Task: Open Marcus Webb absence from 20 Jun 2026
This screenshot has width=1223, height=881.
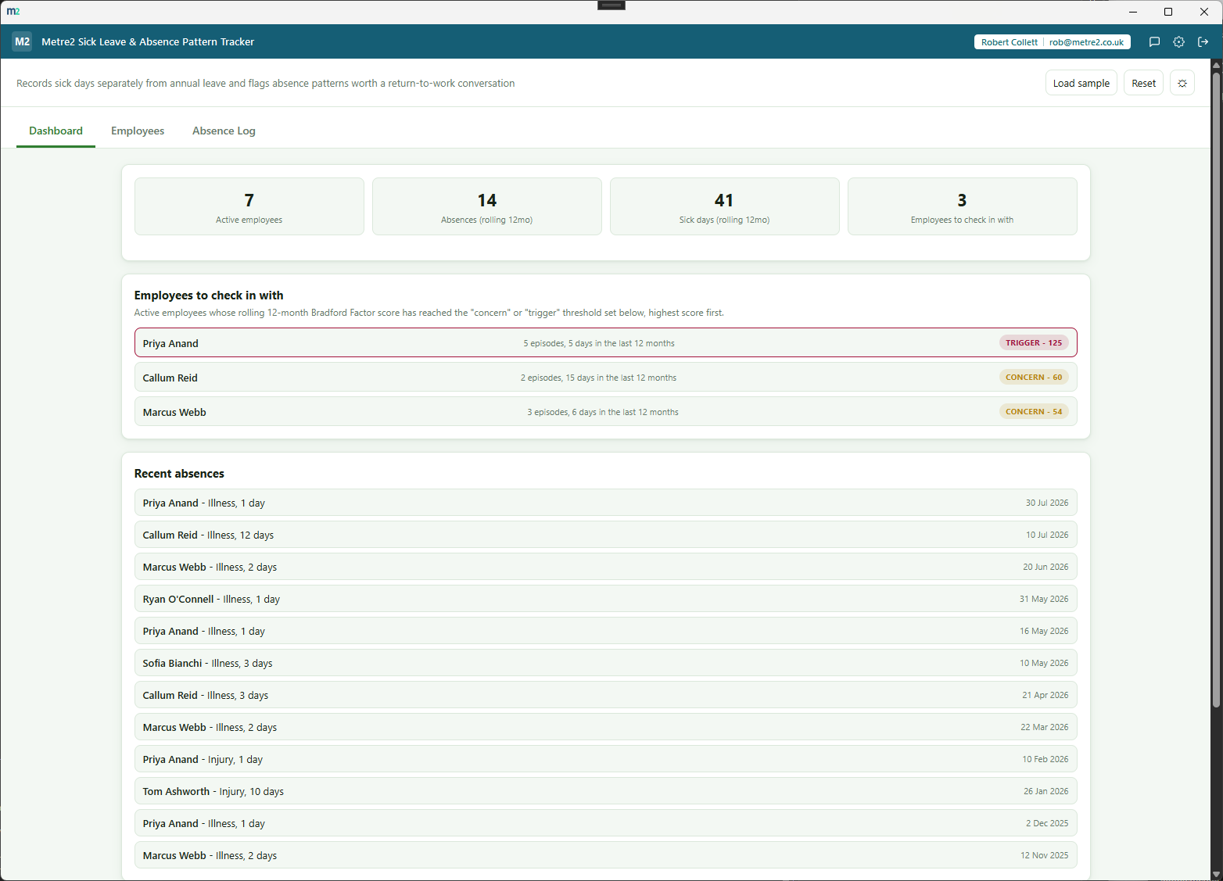Action: coord(606,567)
